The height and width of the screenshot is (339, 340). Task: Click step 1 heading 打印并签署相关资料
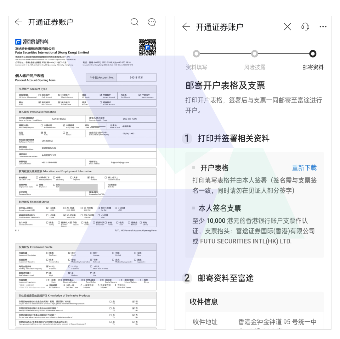tap(234, 138)
